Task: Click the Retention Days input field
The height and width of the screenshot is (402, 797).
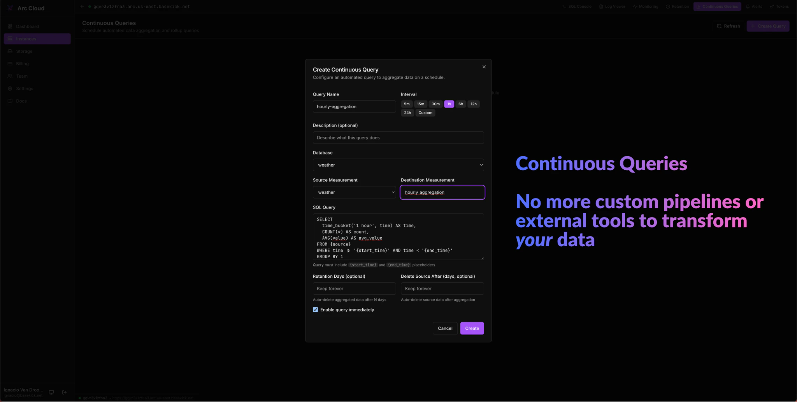Action: click(354, 289)
